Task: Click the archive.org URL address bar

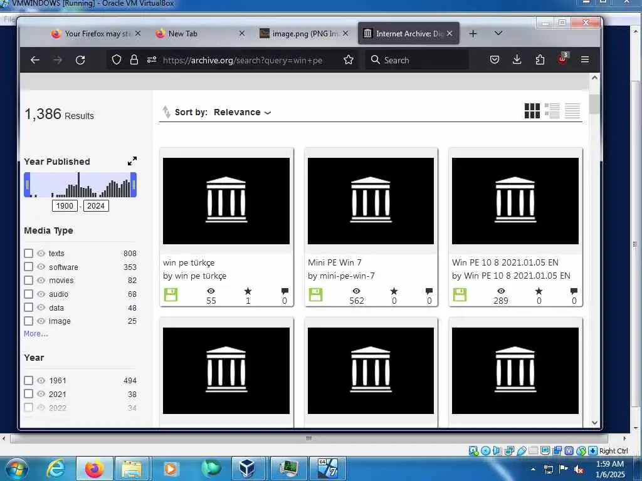Action: pyautogui.click(x=243, y=60)
